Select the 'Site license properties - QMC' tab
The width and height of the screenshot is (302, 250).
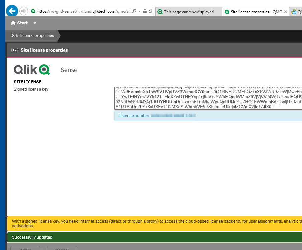point(254,12)
